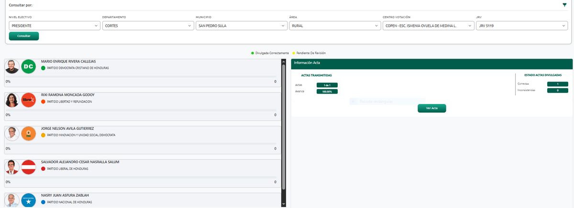Click the DC party logo icon
574x208 pixels.
point(29,67)
